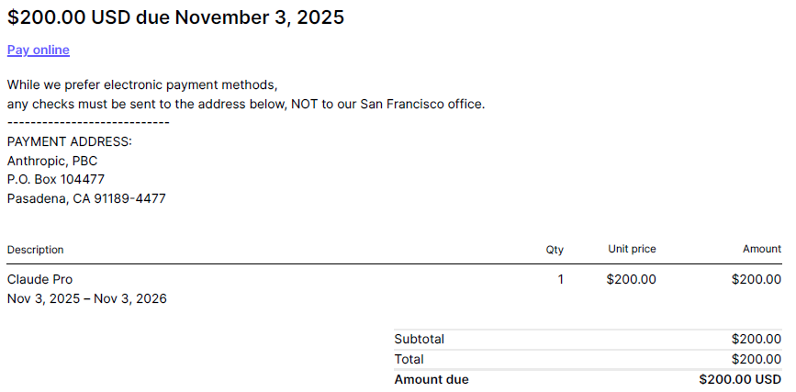Select the Claude Pro line item
The height and width of the screenshot is (392, 796).
click(x=39, y=279)
